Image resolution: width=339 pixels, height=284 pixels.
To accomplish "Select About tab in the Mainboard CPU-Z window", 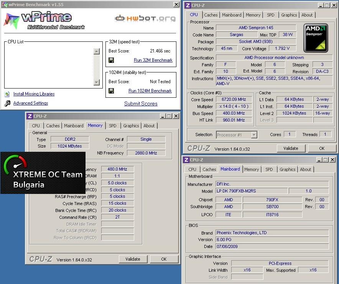I will coord(306,169).
